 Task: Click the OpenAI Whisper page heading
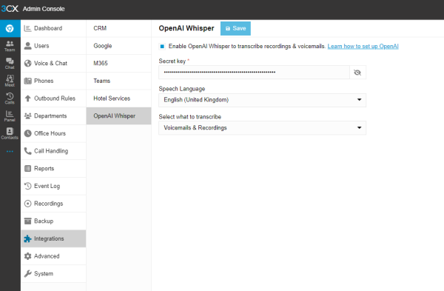(x=186, y=28)
